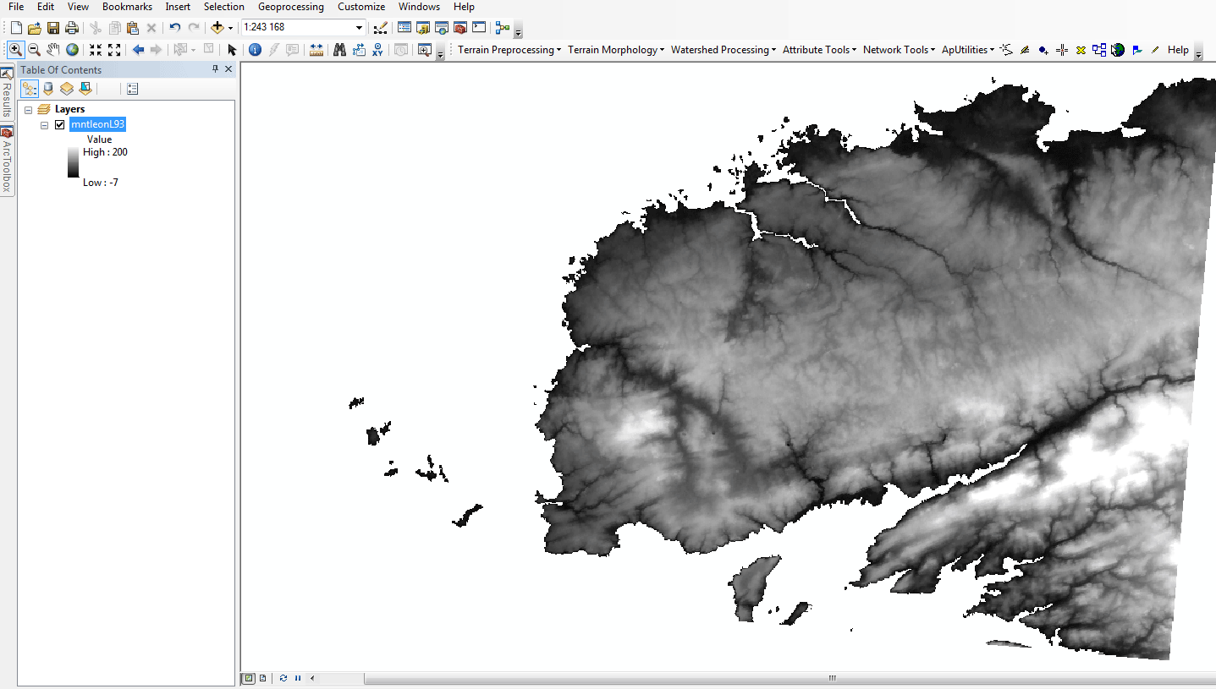Switch to List By Drawing Order view
Image resolution: width=1216 pixels, height=689 pixels.
point(30,89)
